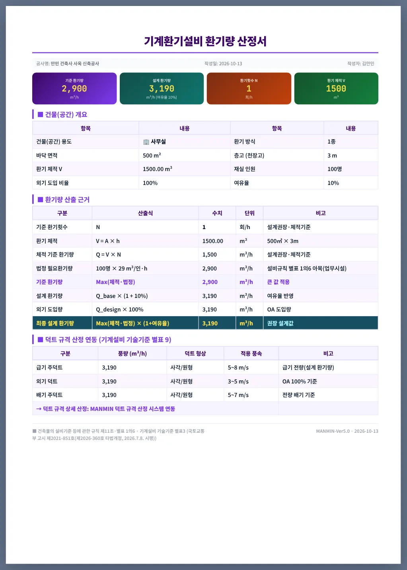The width and height of the screenshot is (407, 570).
Task: Select the green 환기 체적 V 1500 card
Action: (x=336, y=88)
